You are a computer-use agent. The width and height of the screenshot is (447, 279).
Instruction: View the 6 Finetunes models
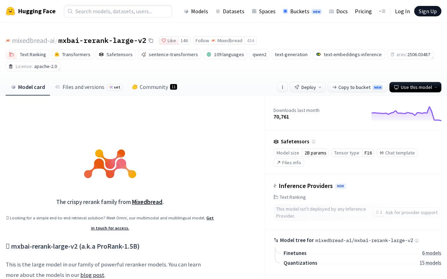point(432,253)
